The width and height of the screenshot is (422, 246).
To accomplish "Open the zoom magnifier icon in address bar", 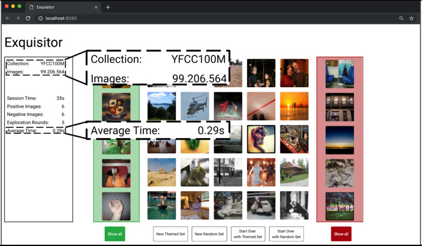I will [401, 18].
